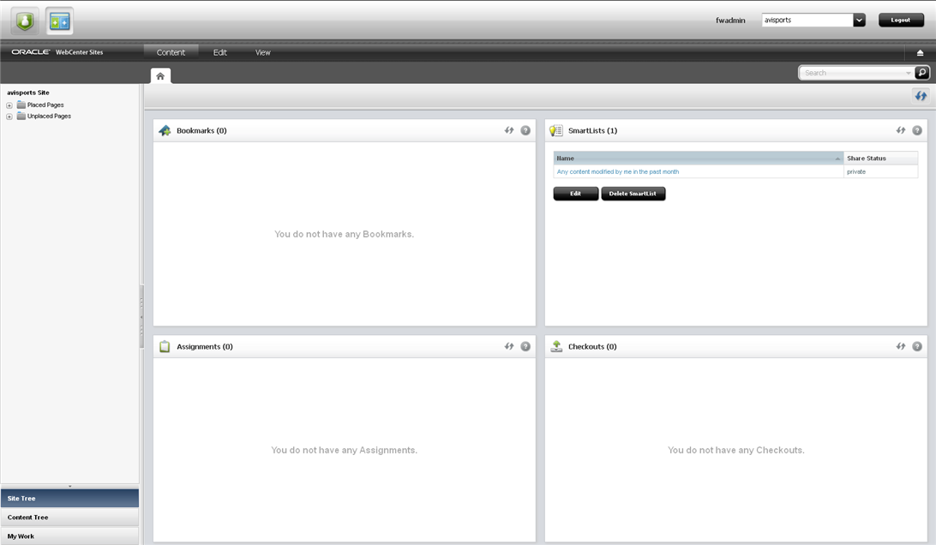This screenshot has width=936, height=545.
Task: Open help for Bookmarks widget
Action: pos(525,130)
